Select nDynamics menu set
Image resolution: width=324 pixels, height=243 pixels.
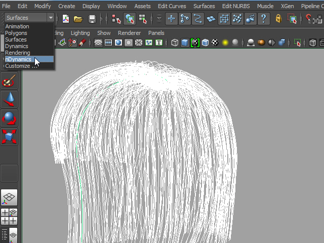tap(29, 59)
